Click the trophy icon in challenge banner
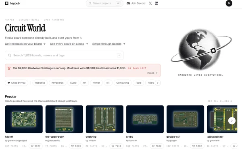 pos(9,68)
